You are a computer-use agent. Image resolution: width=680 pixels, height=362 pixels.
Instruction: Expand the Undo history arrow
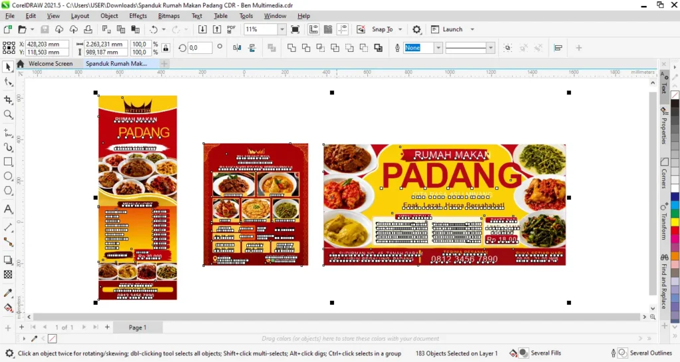pyautogui.click(x=163, y=29)
